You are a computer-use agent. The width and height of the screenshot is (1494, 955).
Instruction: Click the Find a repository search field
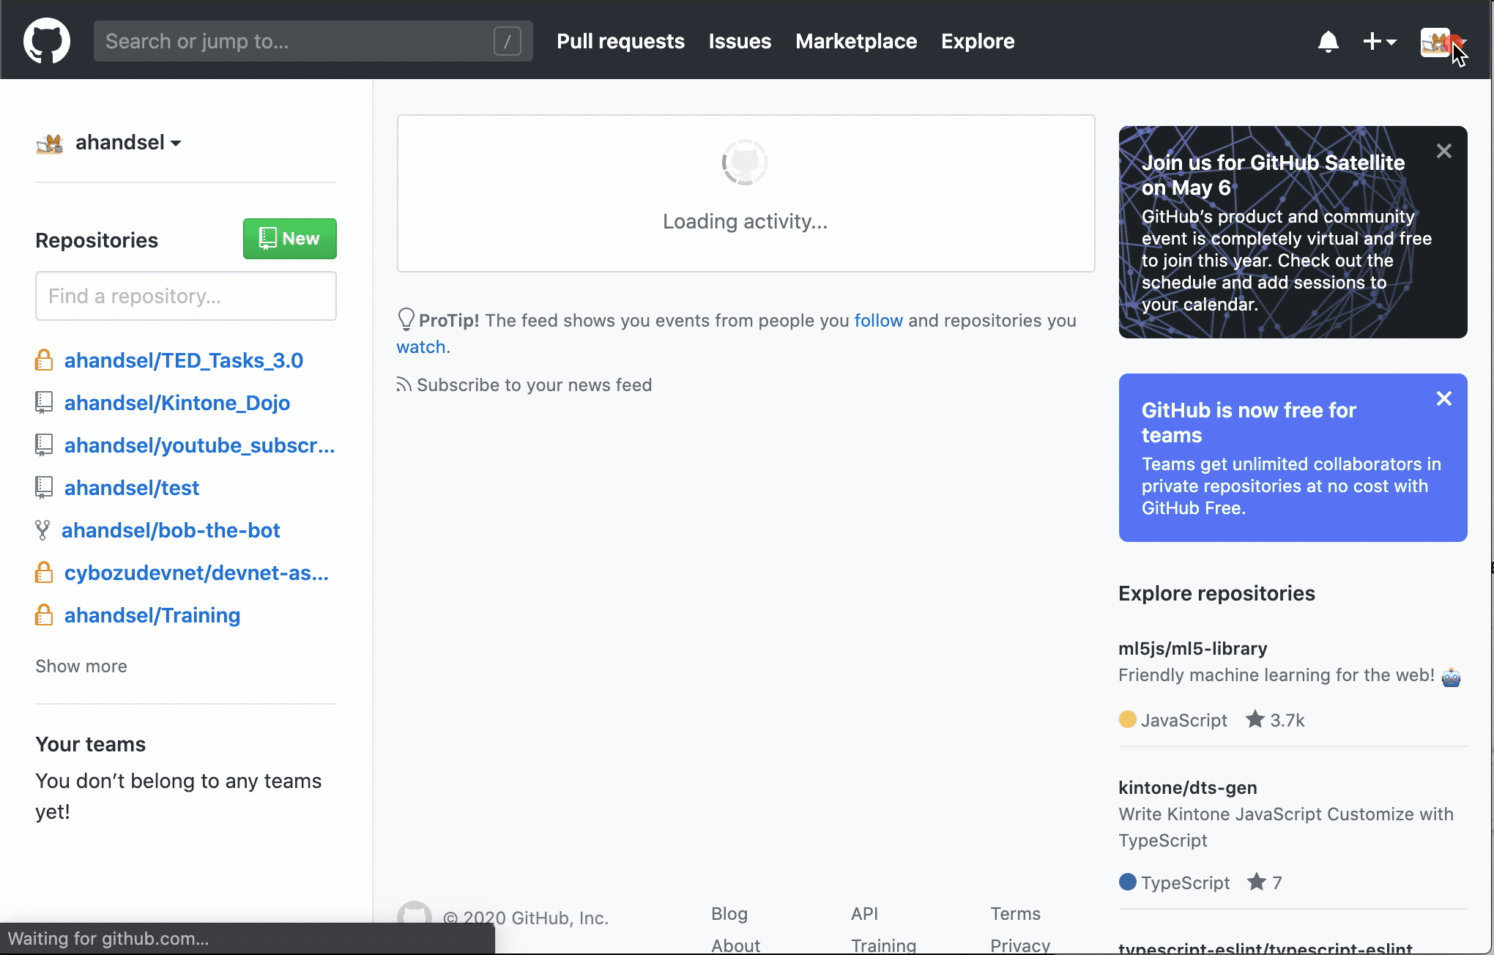tap(185, 296)
